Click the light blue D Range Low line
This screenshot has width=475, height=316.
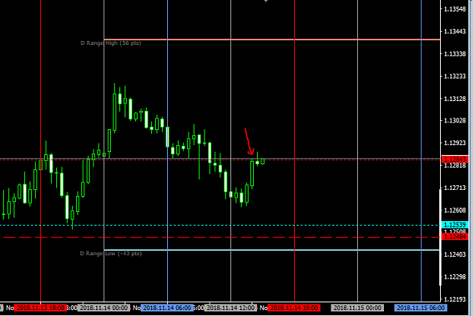272,250
